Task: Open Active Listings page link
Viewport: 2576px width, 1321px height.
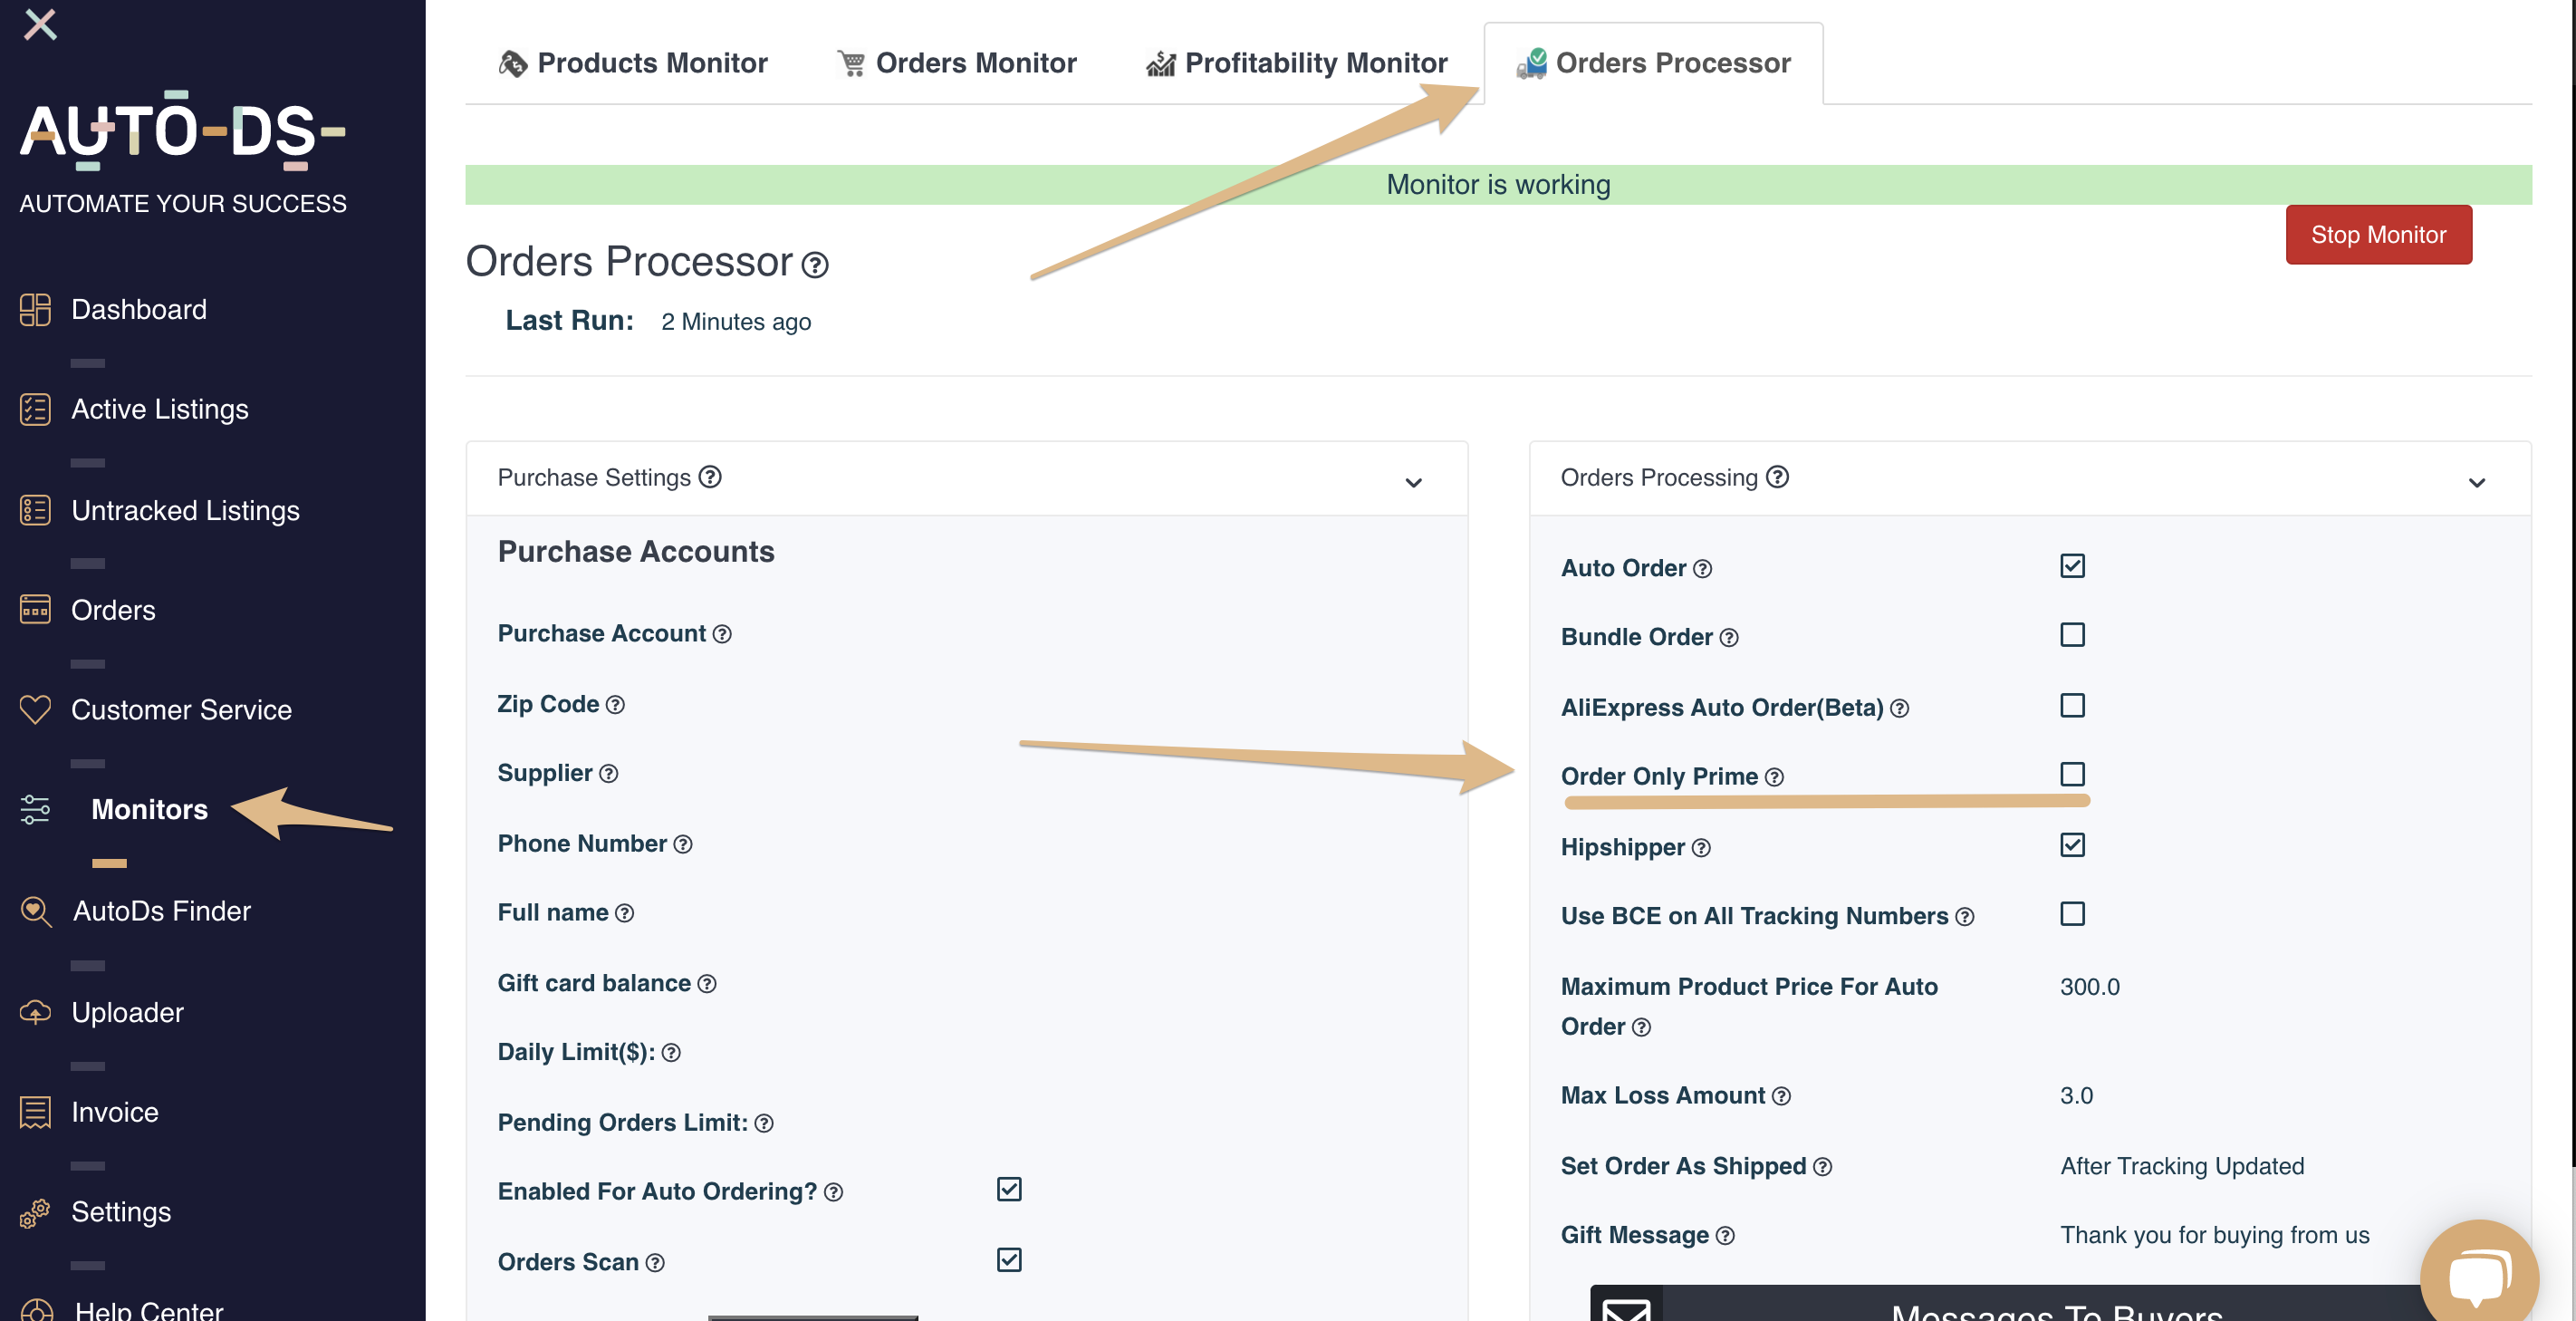Action: coord(160,409)
